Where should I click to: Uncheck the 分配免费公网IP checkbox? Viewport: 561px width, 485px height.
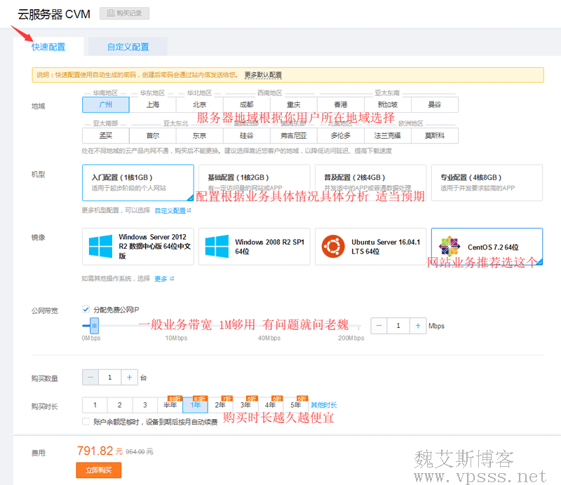pos(86,309)
